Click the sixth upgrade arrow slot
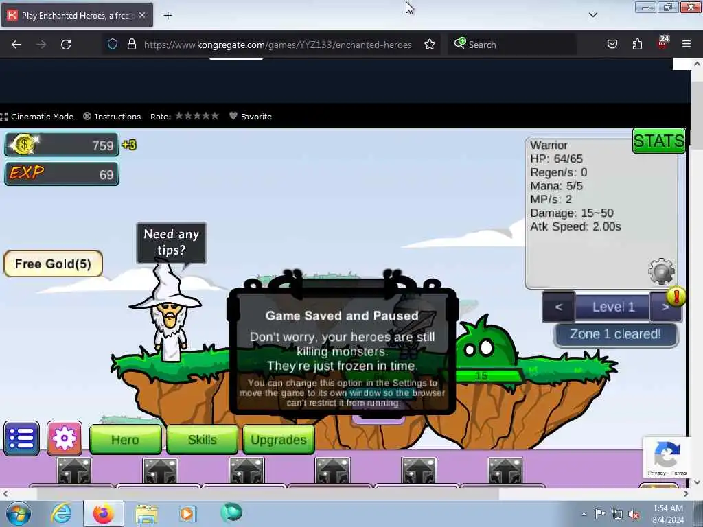This screenshot has height=527, width=703. (505, 471)
